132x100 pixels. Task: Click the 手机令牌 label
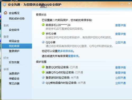pos(51,34)
